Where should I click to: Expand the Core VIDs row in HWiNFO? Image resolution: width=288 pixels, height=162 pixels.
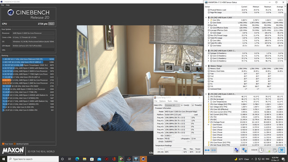[208, 20]
